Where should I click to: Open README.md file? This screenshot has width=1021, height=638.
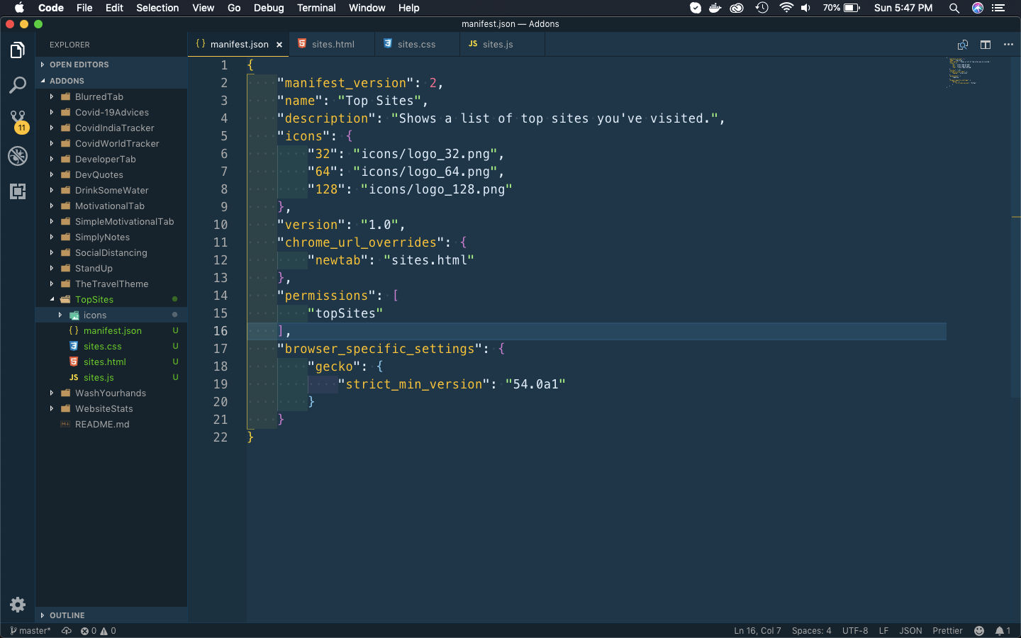(x=111, y=425)
